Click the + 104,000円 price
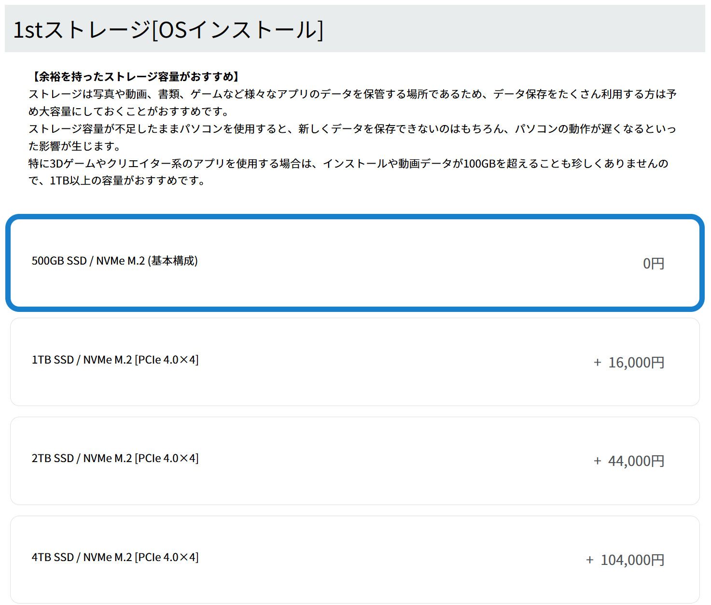Viewport: 711px width, 605px height. (x=625, y=560)
